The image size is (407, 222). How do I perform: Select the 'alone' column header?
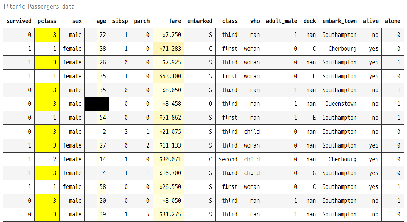click(392, 21)
